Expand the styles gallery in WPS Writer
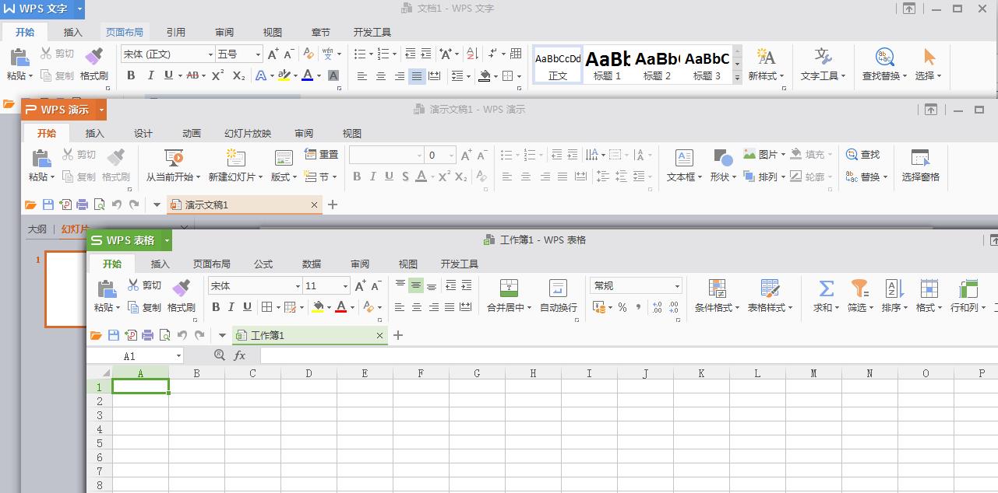This screenshot has height=493, width=998. point(737,79)
